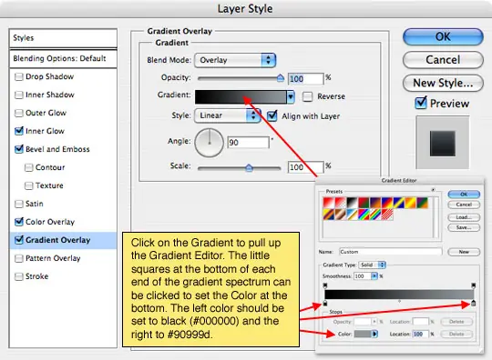Uncheck the Gradient Overlay checkbox

pos(19,240)
